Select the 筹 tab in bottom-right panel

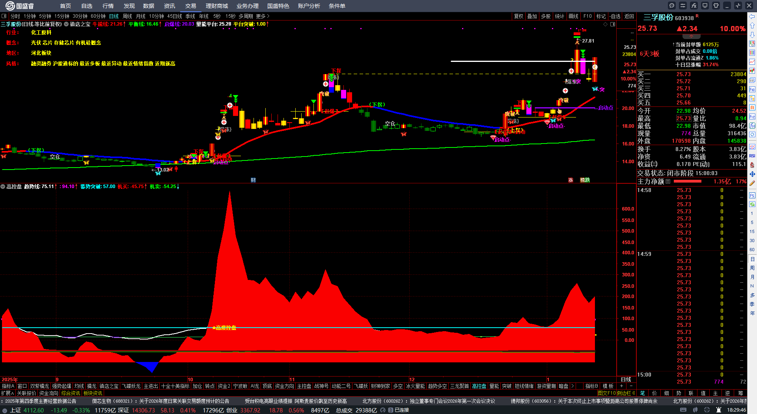coord(740,393)
